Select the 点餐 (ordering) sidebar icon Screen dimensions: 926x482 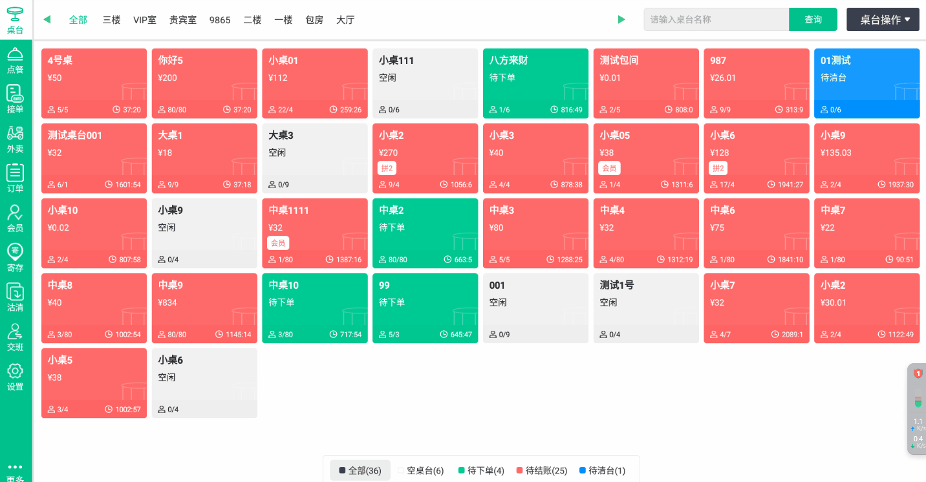point(15,61)
